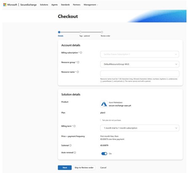Open the Resource group dropdown
Image resolution: width=188 pixels, height=173 pixels.
tap(140, 64)
